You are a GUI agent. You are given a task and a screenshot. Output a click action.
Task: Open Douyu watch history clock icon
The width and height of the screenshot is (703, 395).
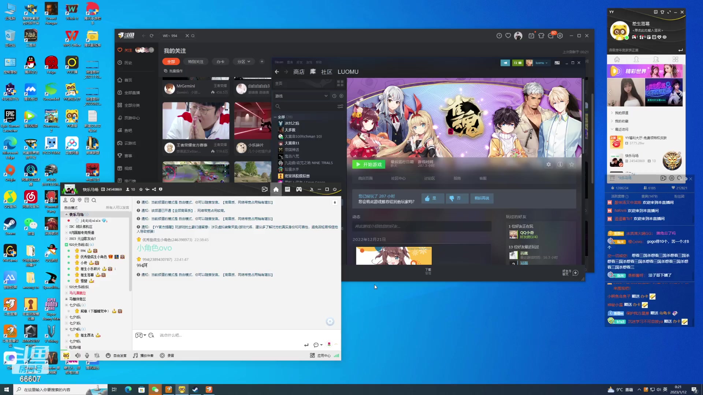[499, 36]
